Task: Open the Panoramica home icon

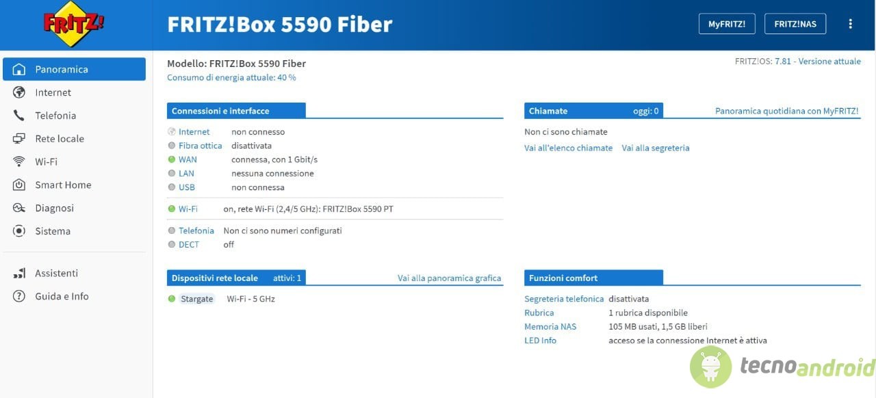Action: point(20,69)
